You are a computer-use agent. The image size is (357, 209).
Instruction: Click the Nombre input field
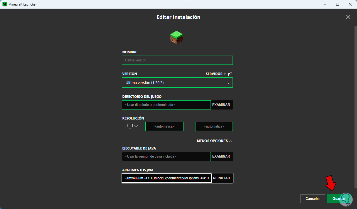tap(177, 60)
